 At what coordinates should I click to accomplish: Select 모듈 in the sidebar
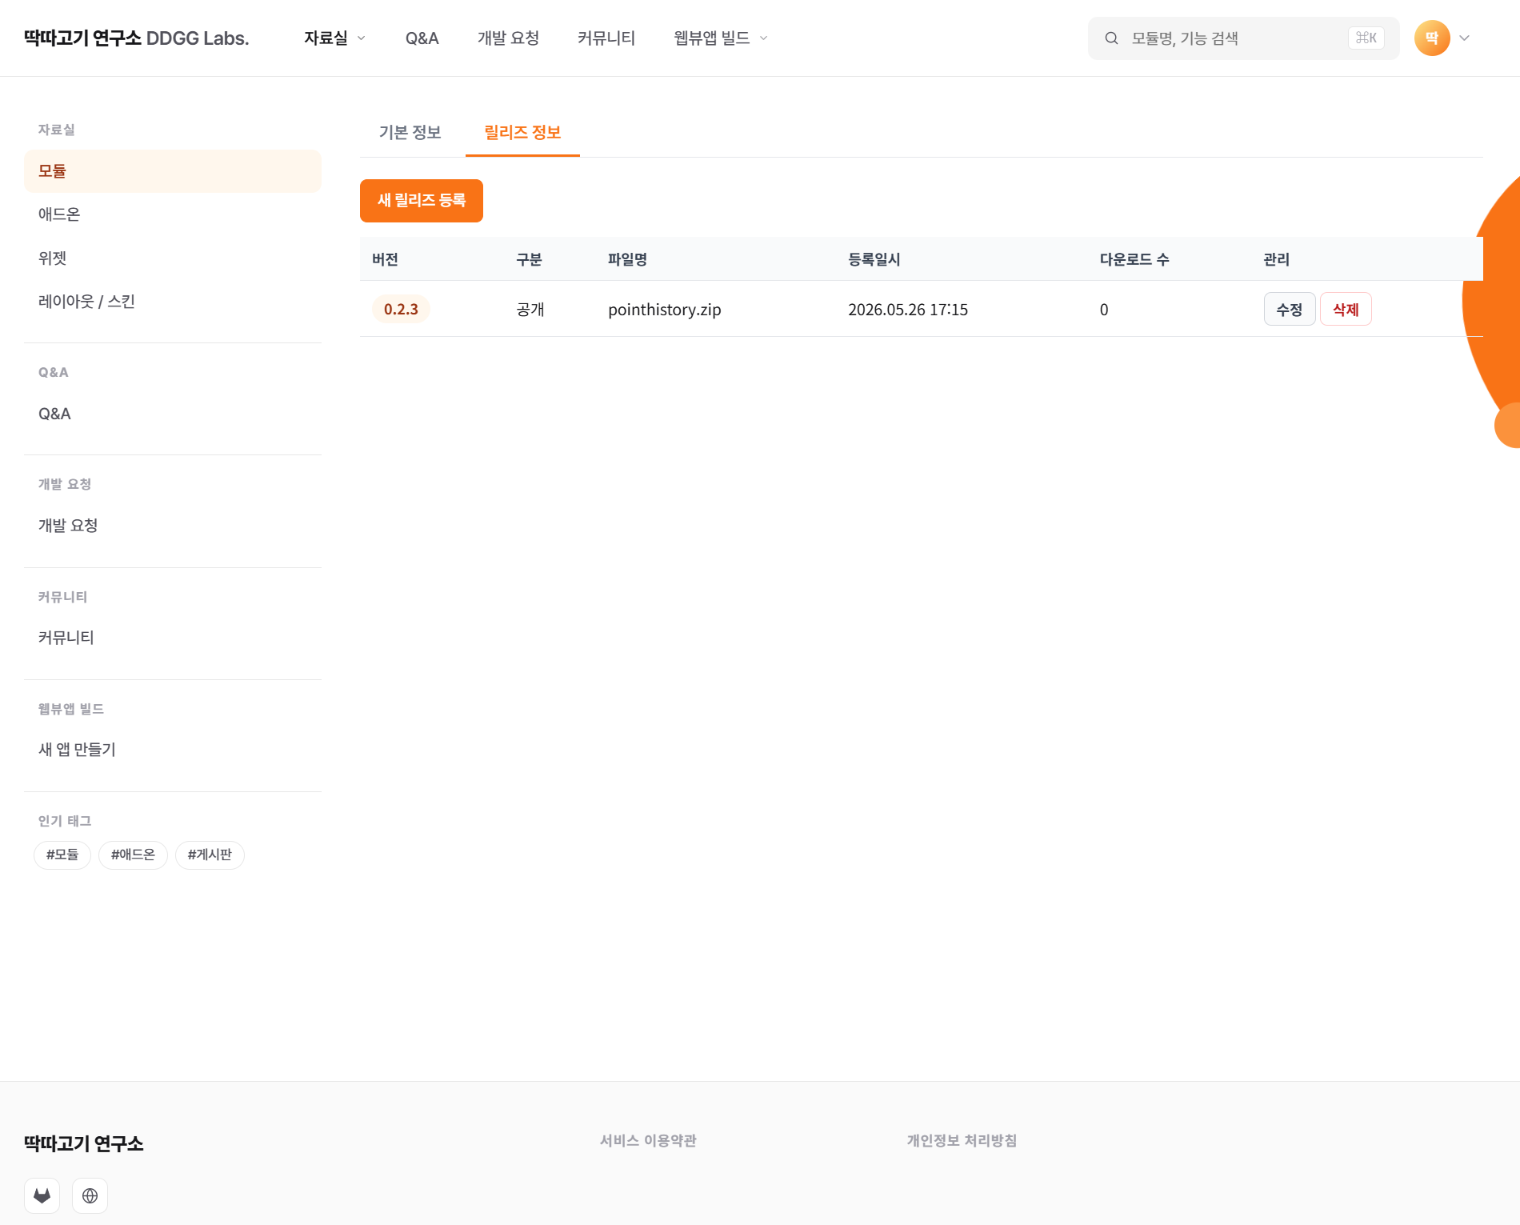tap(173, 171)
